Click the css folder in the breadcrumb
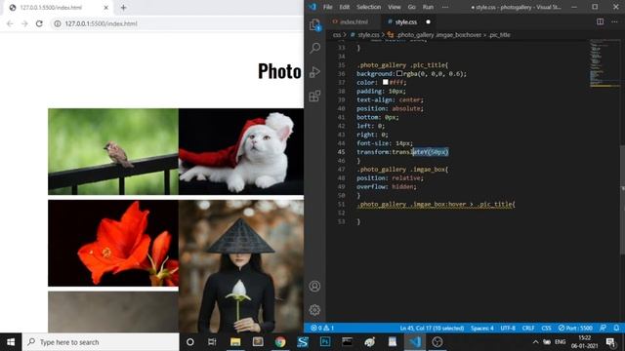The width and height of the screenshot is (625, 351). point(337,35)
